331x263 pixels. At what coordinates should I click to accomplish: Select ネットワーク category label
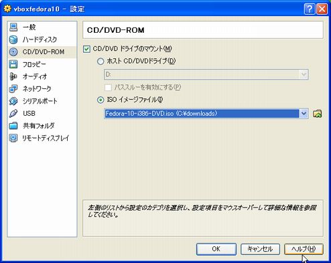coord(37,89)
